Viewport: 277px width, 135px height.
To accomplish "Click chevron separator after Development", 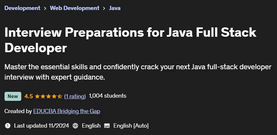I will [x=45, y=8].
